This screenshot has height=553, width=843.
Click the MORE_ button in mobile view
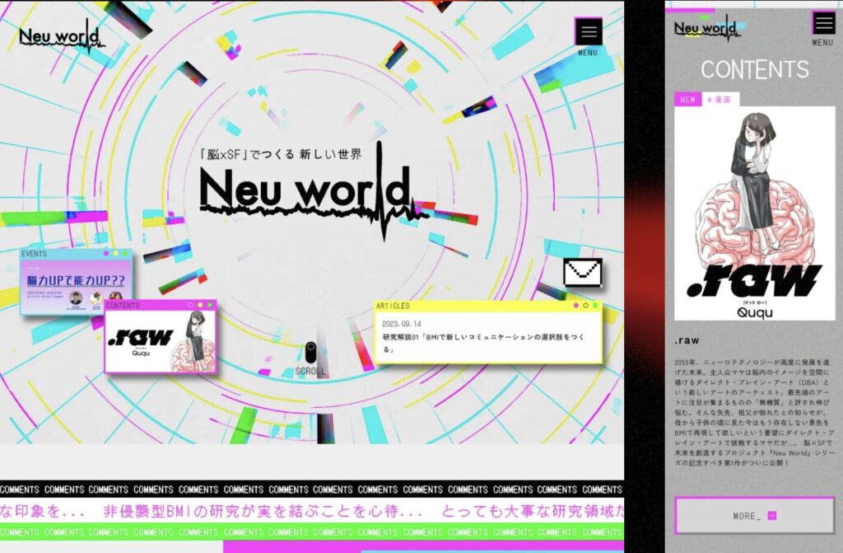click(x=754, y=516)
